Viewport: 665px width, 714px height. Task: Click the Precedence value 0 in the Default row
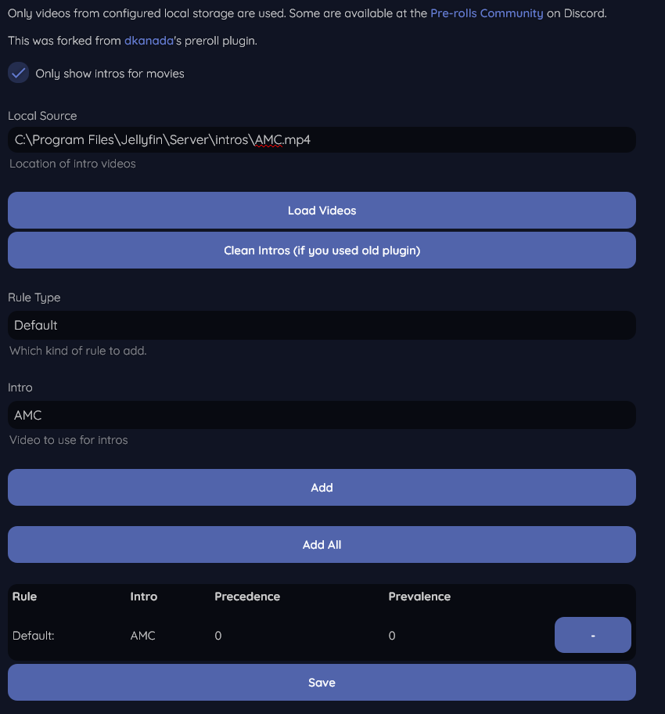(218, 636)
